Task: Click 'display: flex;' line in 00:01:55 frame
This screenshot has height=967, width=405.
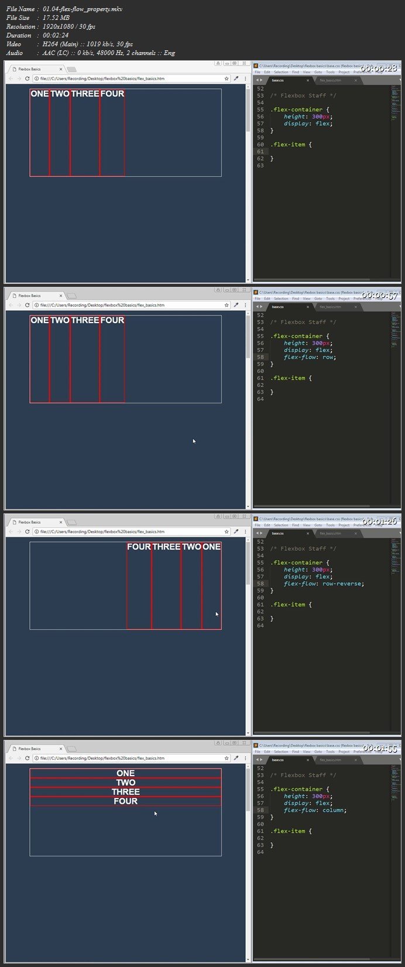Action: point(308,803)
